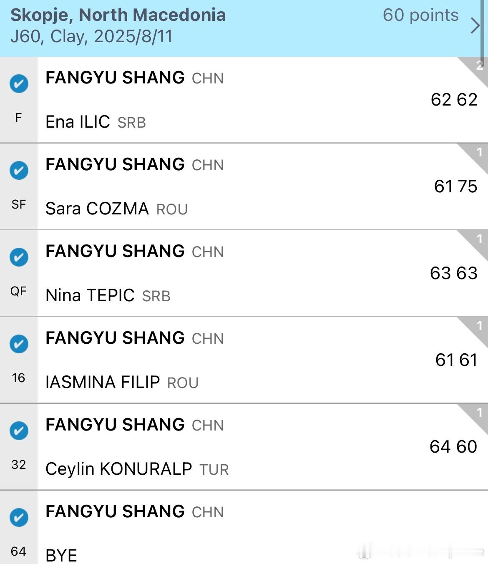Click corner badge 1 on Ceylin KONURALP row
The width and height of the screenshot is (488, 564).
[477, 414]
